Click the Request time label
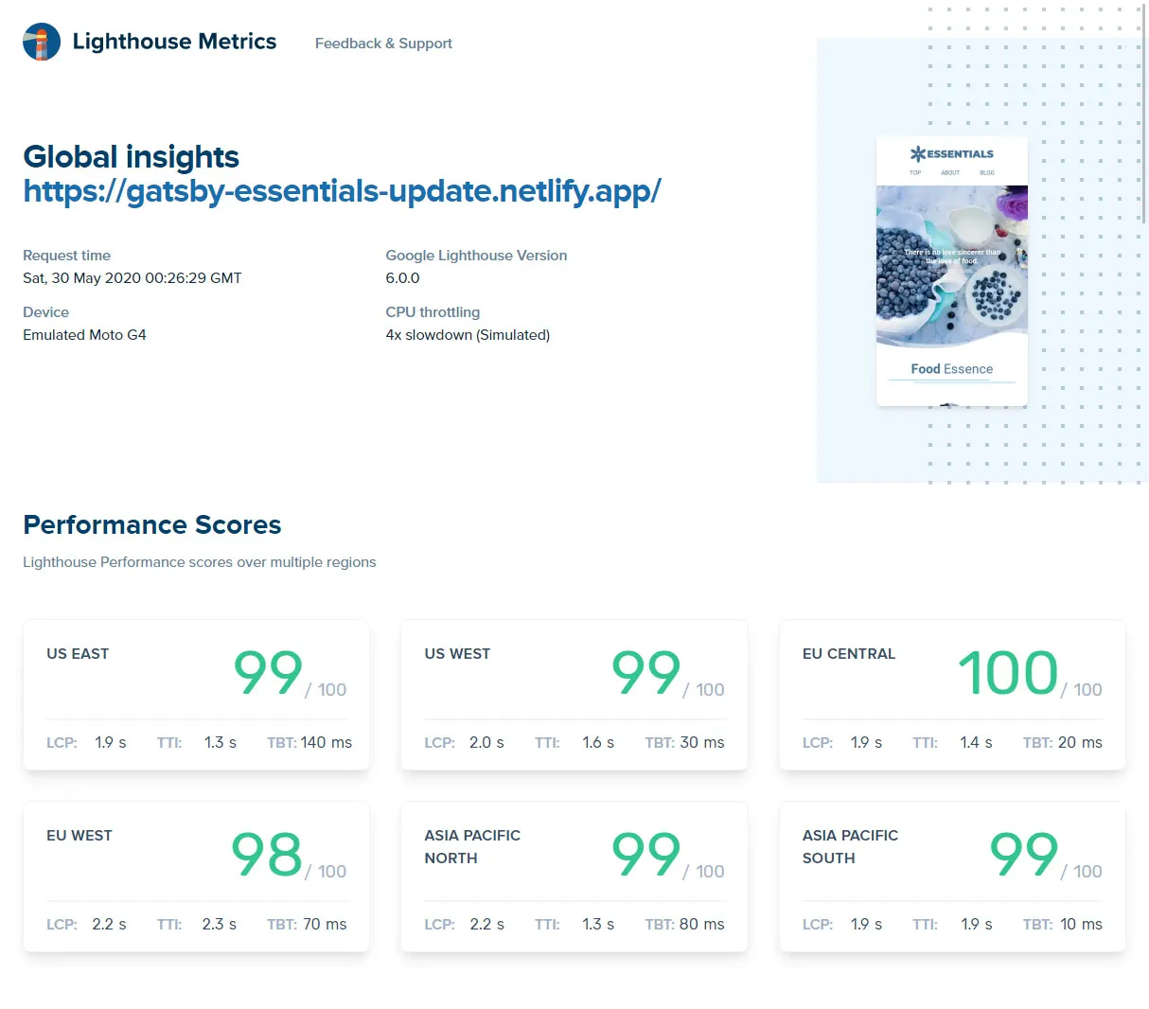The width and height of the screenshot is (1149, 1009). (67, 256)
